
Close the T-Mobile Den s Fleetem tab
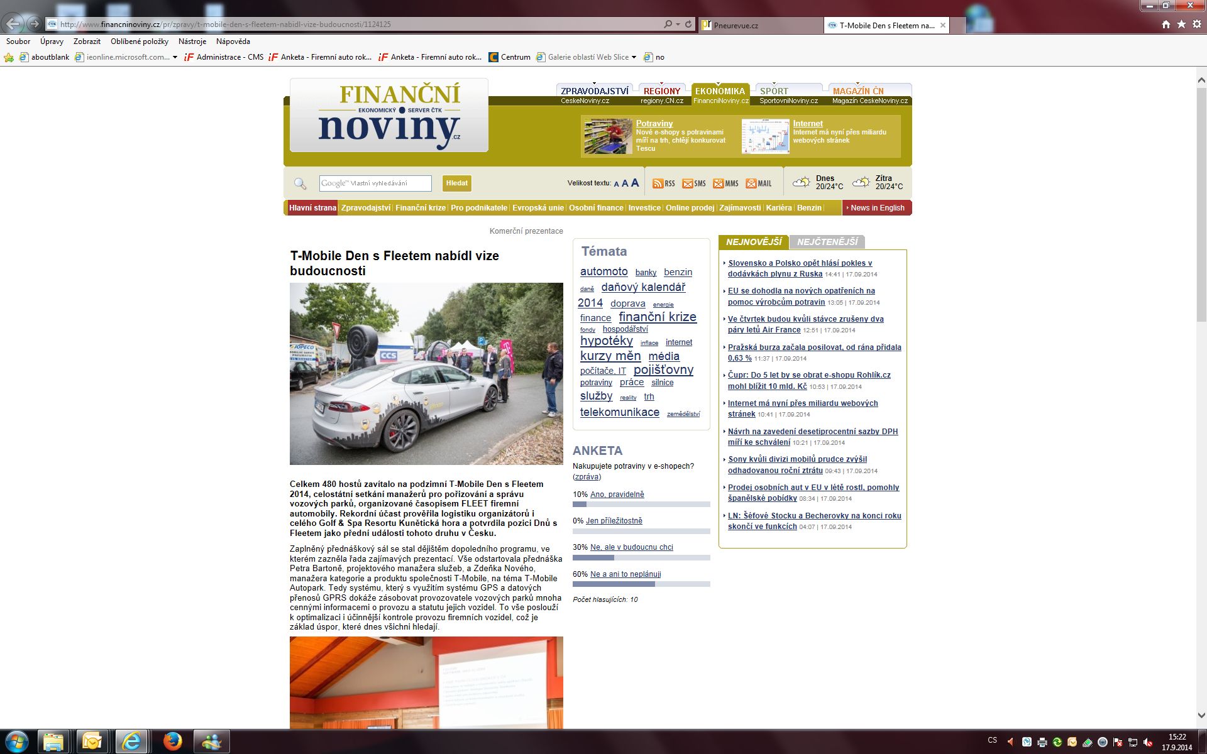942,26
